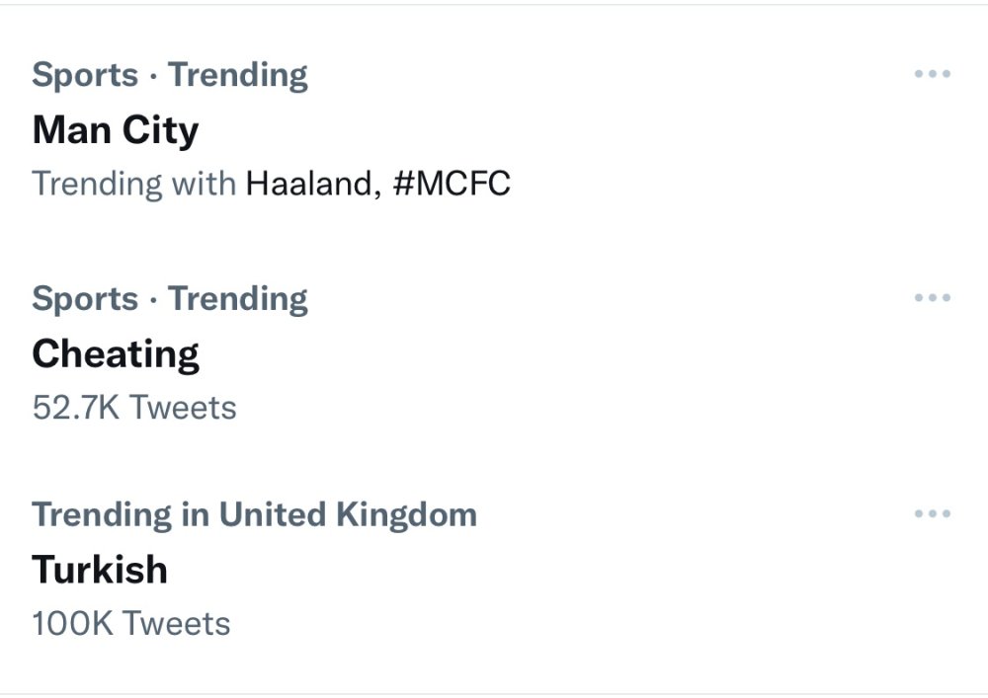This screenshot has width=988, height=698.
Task: Open the Cheating trending topic
Action: (x=116, y=354)
